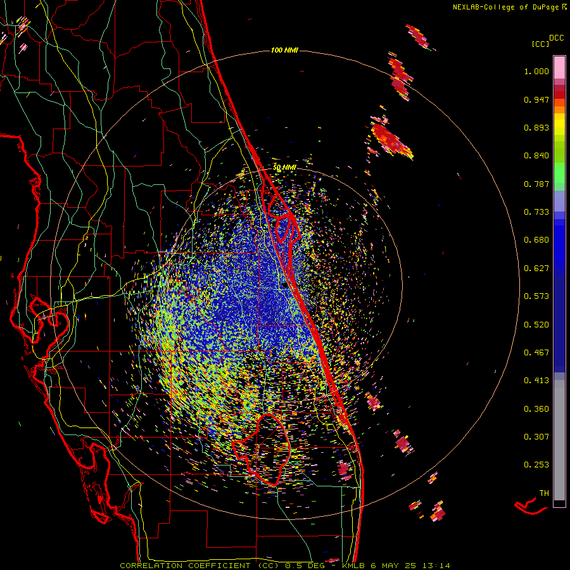Viewport: 570px width, 570px height.
Task: Select the 0.467 legend label
Action: pyautogui.click(x=536, y=353)
